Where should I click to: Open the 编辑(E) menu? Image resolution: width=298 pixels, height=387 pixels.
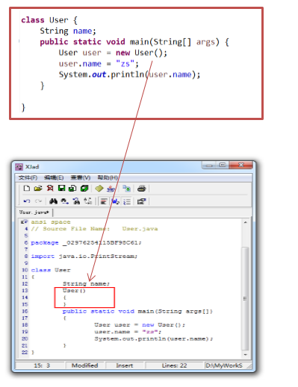click(x=54, y=177)
